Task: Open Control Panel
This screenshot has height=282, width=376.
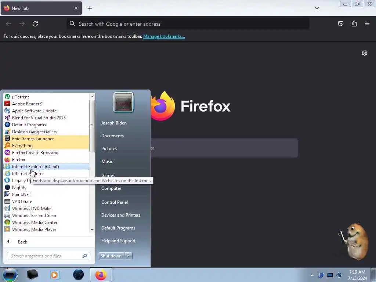Action: tap(115, 202)
